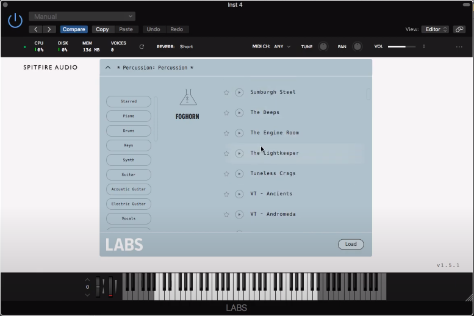Set the VOL slider level

tap(401, 46)
